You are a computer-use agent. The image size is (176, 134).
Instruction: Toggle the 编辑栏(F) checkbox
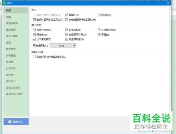tap(67, 15)
